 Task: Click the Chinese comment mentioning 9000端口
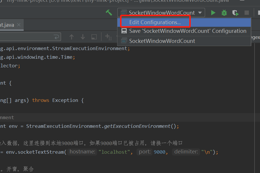[x=91, y=143]
